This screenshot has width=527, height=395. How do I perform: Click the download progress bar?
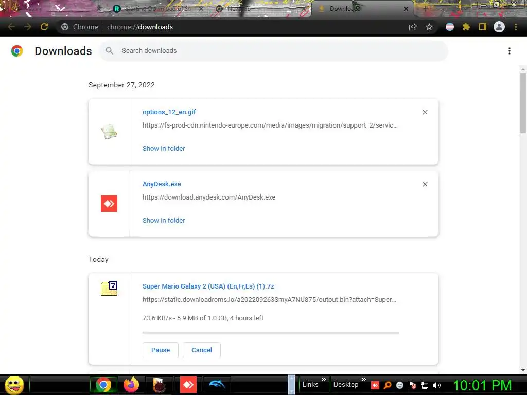tap(271, 333)
